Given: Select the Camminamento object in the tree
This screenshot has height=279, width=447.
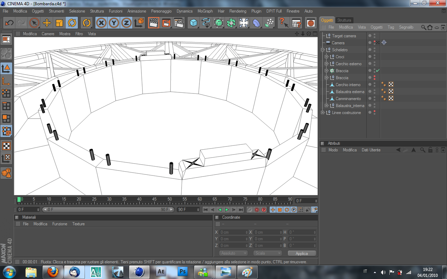Looking at the screenshot, I should click(348, 99).
